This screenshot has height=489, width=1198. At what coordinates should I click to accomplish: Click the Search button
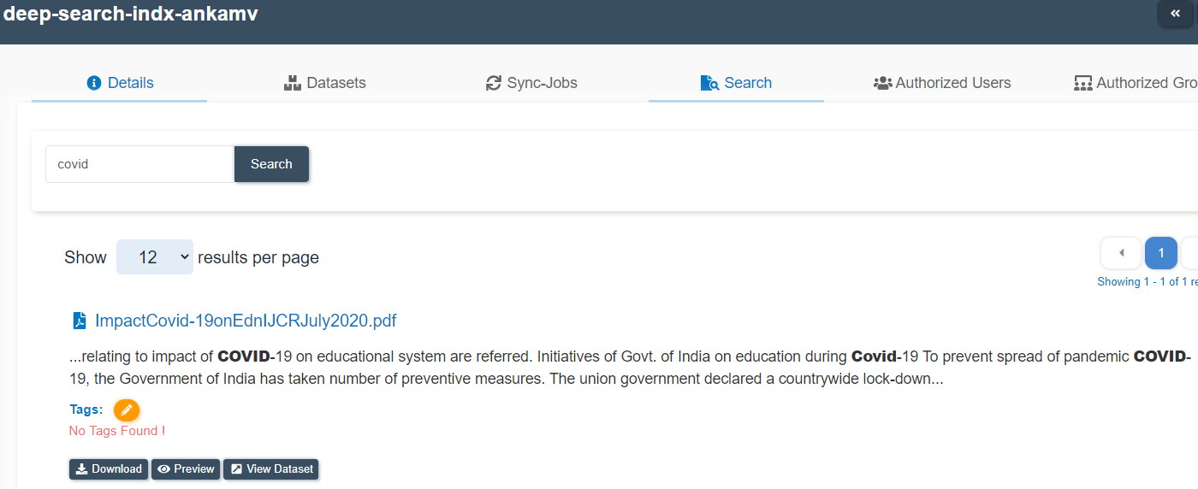(x=271, y=164)
